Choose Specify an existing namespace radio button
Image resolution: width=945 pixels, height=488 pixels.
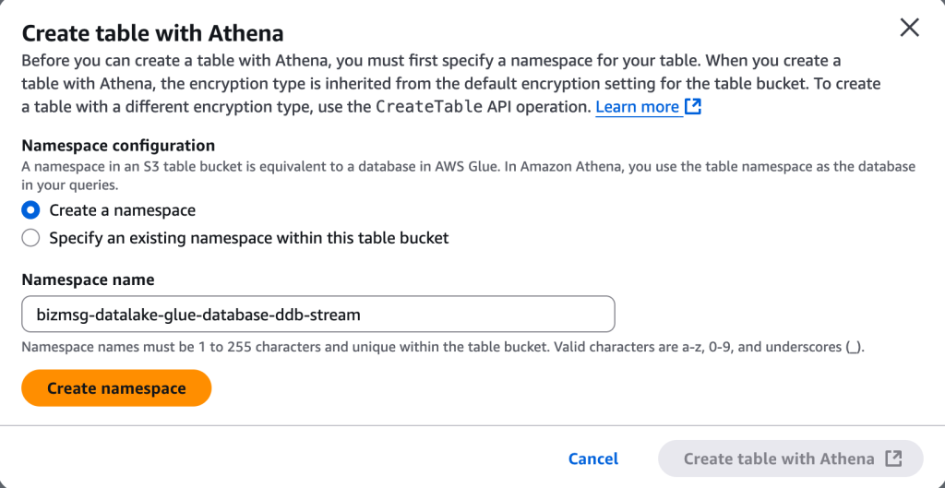pos(30,238)
